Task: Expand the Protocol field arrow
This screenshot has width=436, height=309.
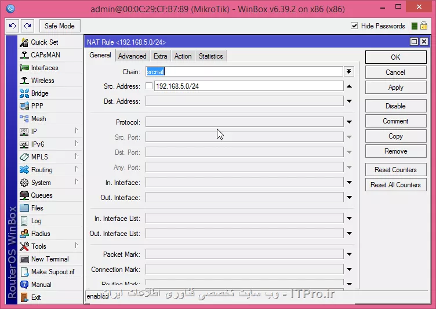Action: pyautogui.click(x=349, y=122)
